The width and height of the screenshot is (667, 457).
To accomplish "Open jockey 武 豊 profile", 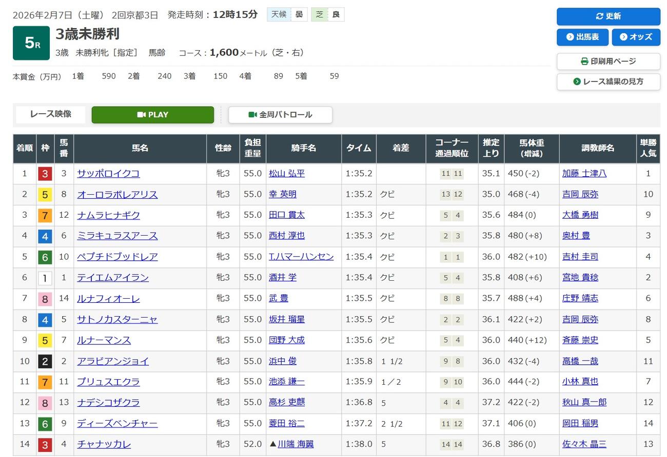I will pos(279,299).
